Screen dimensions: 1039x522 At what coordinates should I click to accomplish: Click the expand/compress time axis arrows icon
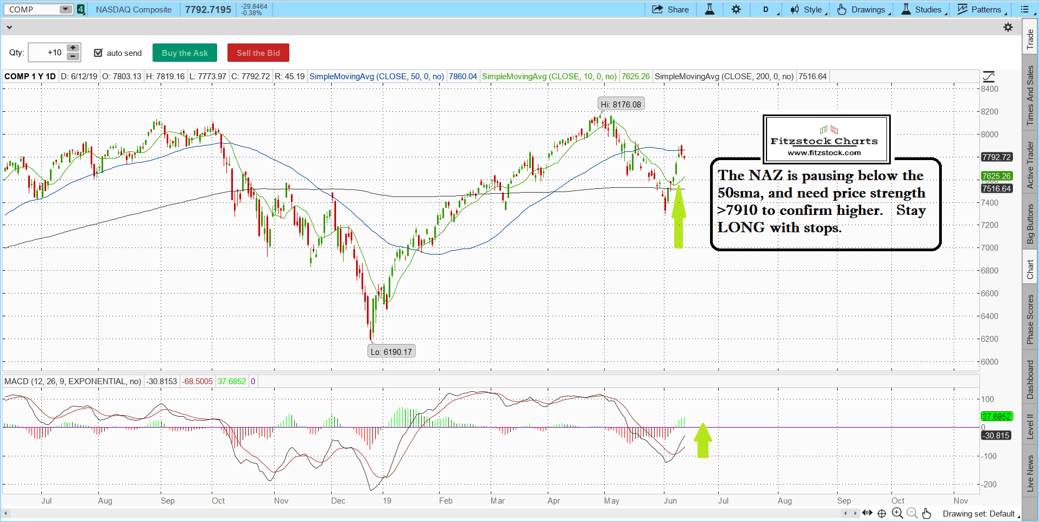coord(867,513)
